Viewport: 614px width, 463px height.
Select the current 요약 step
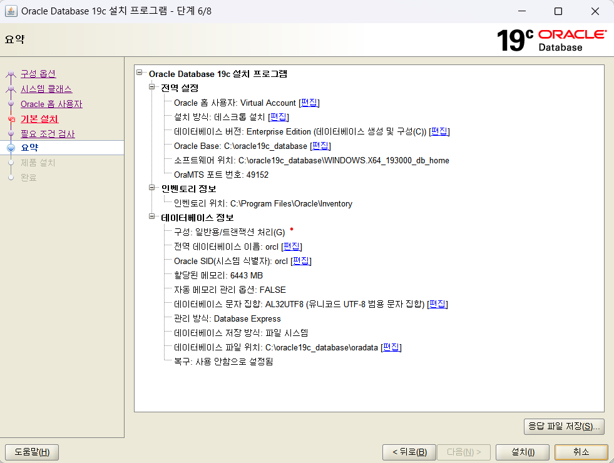(30, 148)
